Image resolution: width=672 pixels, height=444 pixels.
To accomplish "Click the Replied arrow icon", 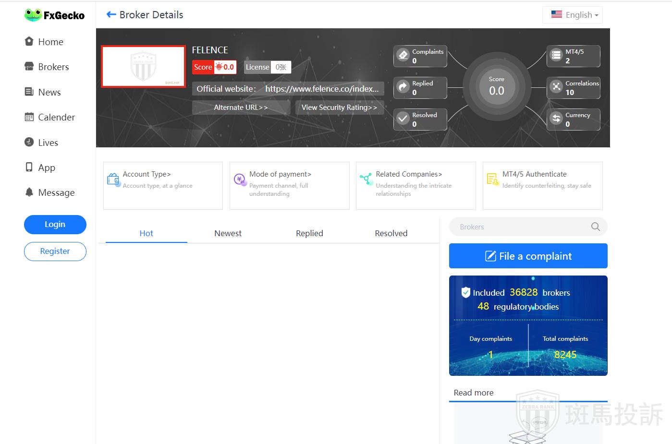I will tap(403, 87).
